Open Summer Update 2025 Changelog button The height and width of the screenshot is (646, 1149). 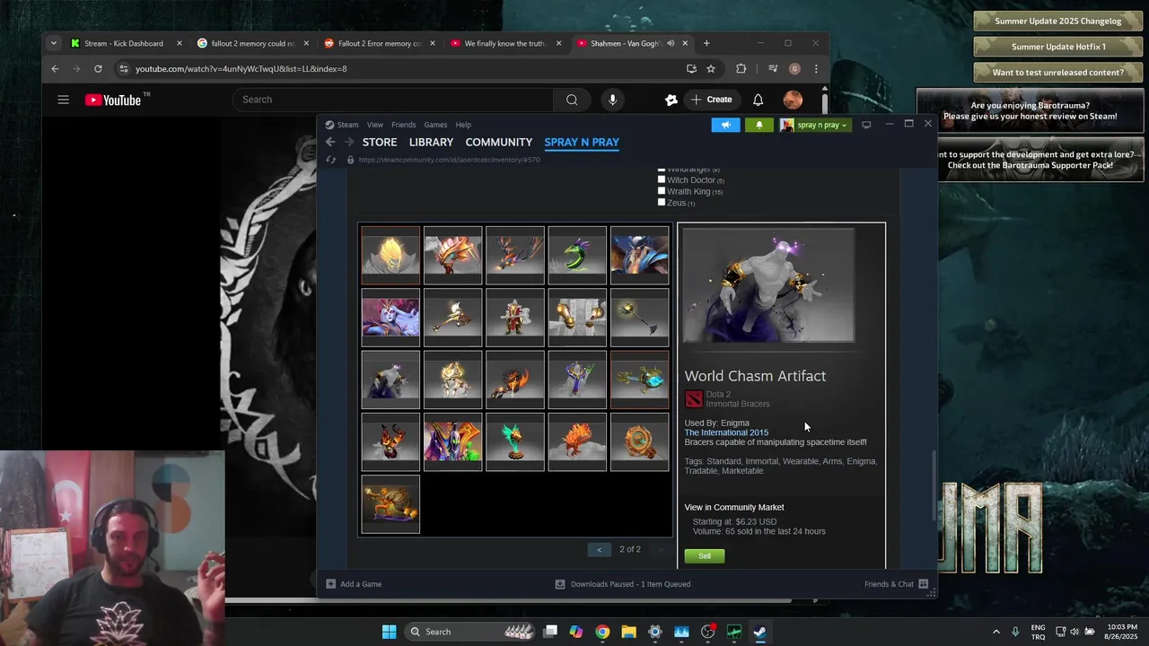[x=1058, y=22]
